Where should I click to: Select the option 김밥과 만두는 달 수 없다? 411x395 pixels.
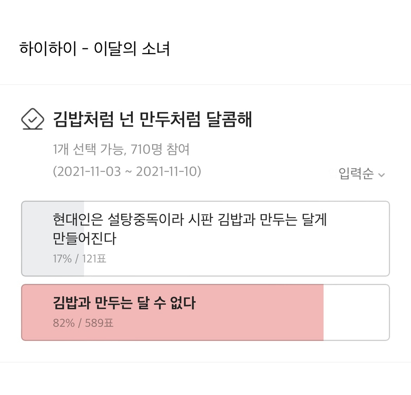click(124, 303)
